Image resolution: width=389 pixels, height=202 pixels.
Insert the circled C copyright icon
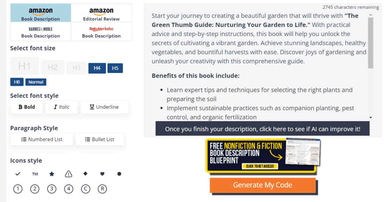[x=85, y=189]
